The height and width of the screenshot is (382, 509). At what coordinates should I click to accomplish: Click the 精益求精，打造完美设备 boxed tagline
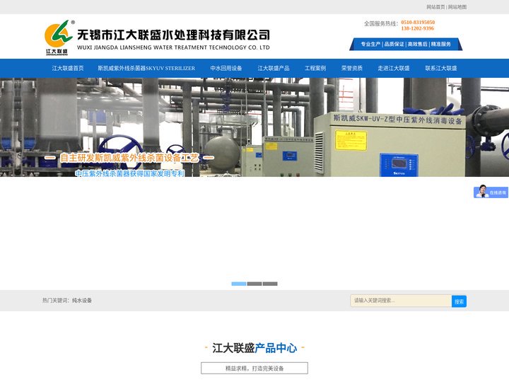click(255, 369)
